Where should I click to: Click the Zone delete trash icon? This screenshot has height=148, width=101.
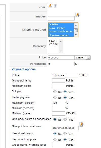[55, 6]
